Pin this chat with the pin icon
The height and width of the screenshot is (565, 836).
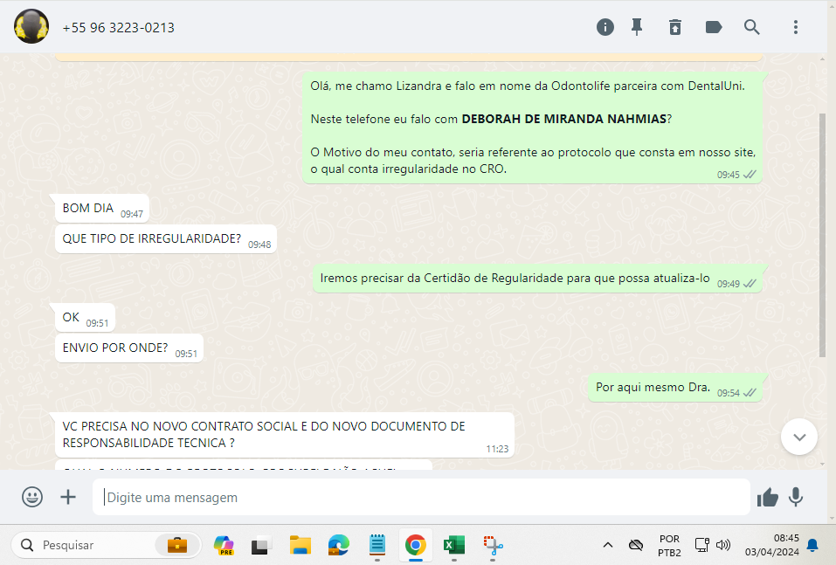[x=638, y=27]
